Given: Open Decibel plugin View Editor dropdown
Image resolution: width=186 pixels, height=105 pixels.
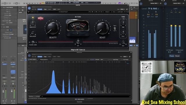Looking at the screenshot, I should [x=125, y=57].
